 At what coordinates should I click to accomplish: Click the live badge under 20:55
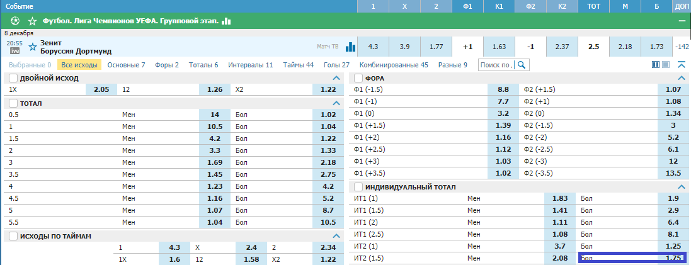(14, 51)
